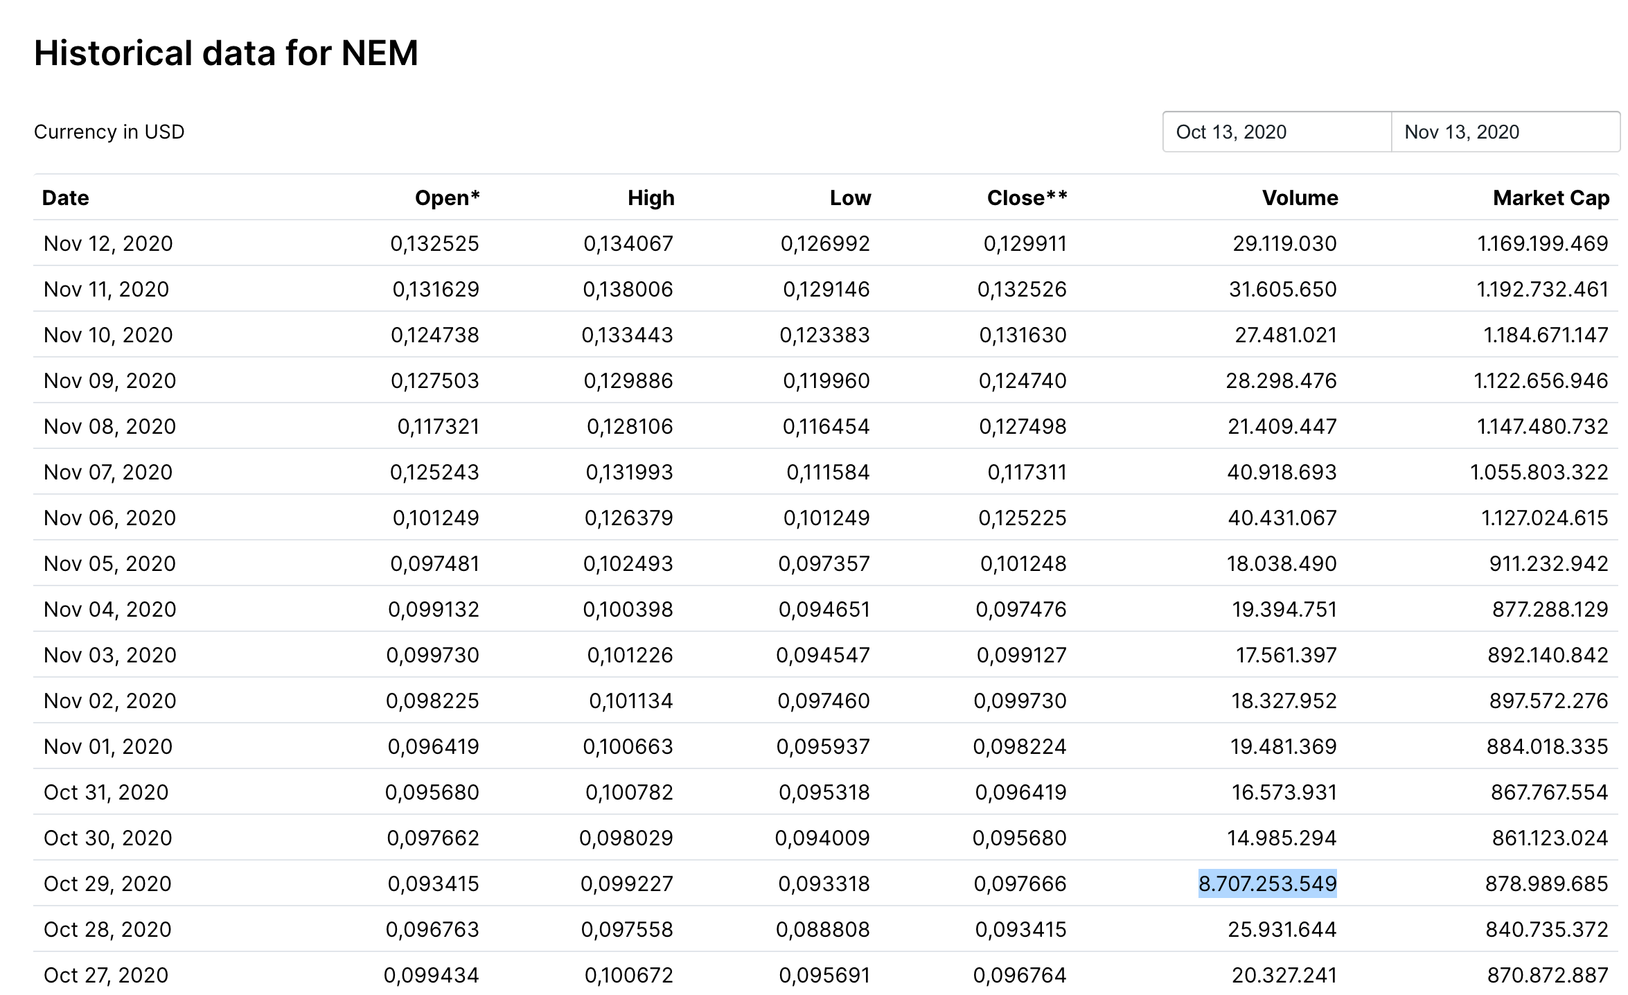Click volume 28.298.476
Screen dimensions: 1628x995
[1281, 381]
